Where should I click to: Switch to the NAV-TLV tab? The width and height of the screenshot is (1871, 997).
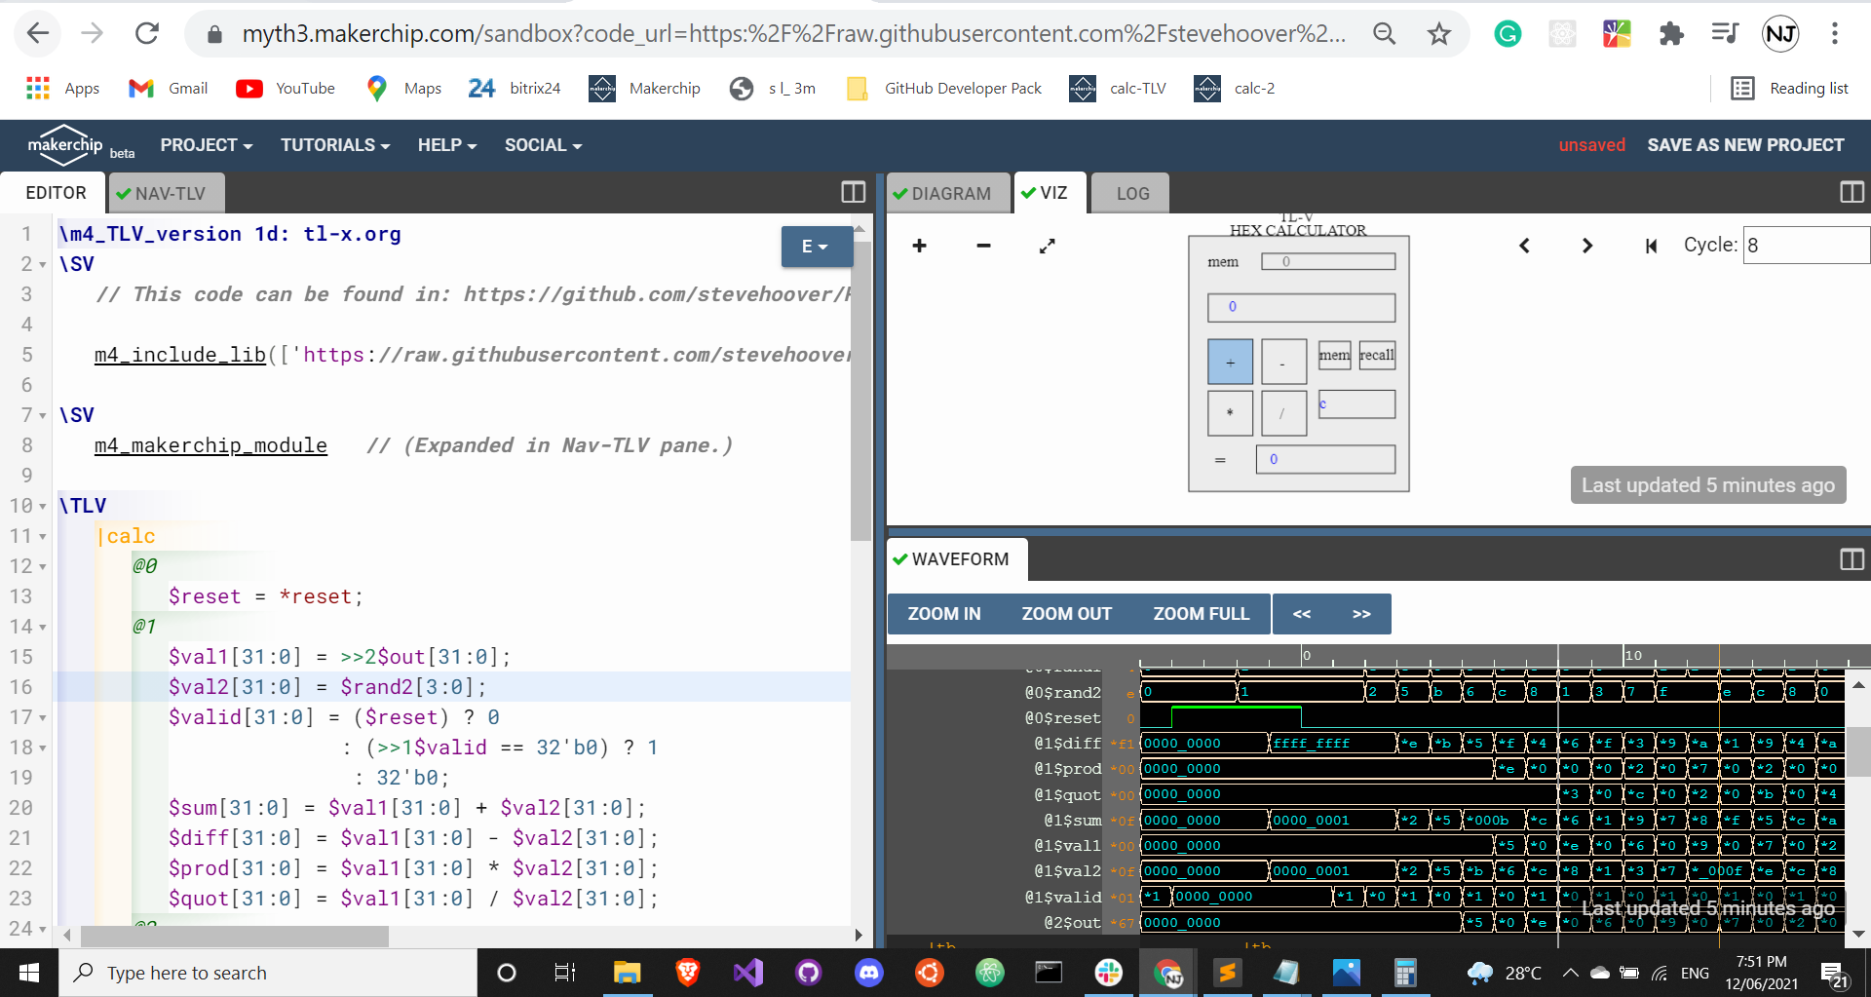coord(167,193)
